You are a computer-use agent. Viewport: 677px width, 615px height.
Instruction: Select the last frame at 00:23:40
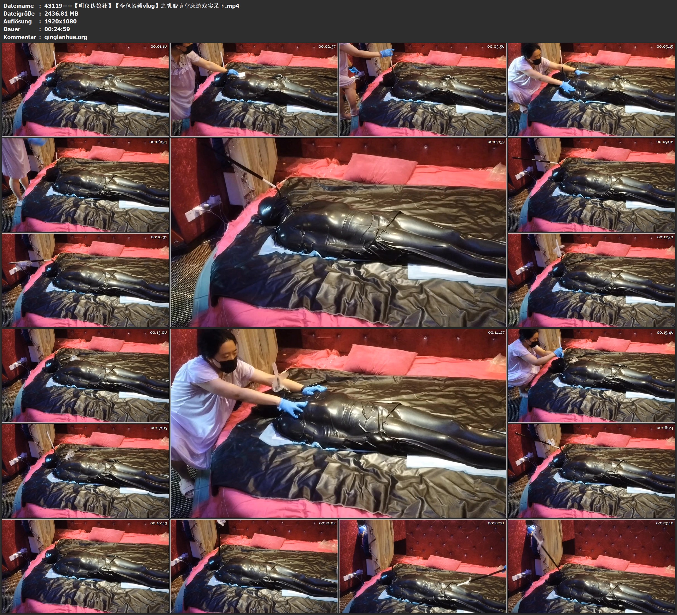pos(592,566)
